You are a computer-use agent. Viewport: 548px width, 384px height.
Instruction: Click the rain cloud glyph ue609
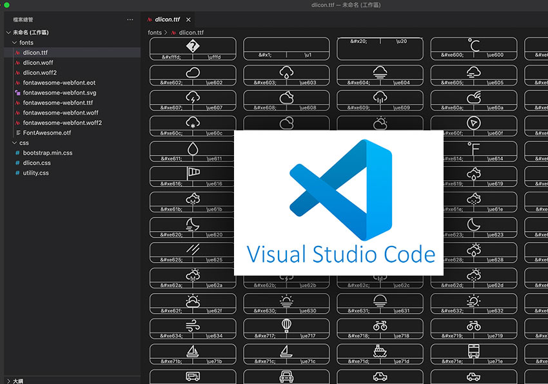pos(380,97)
